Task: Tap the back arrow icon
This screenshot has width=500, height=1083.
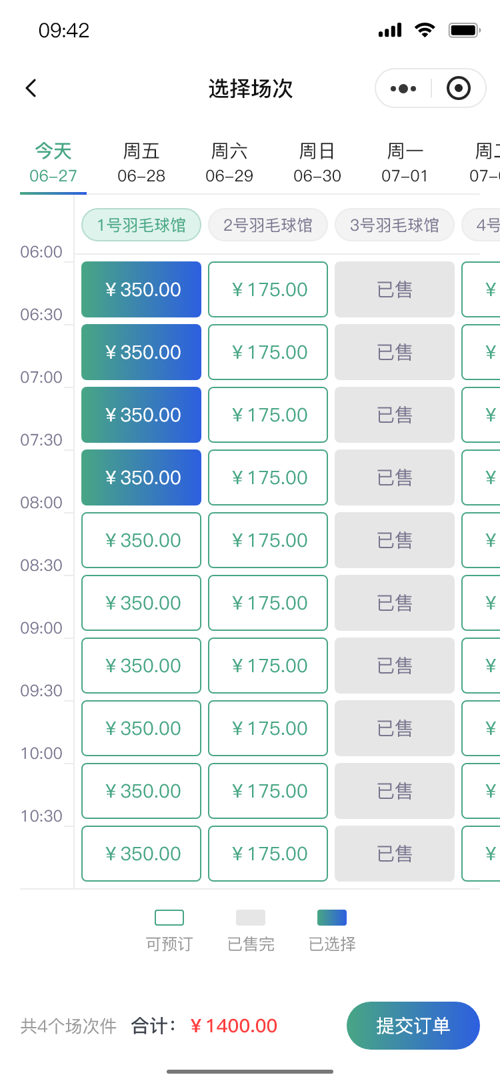Action: tap(31, 88)
